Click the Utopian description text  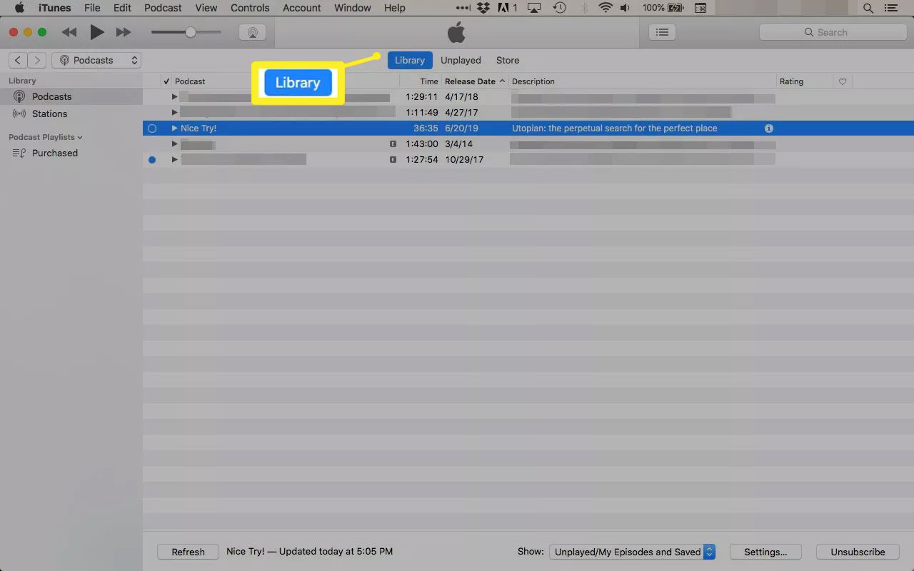point(615,128)
